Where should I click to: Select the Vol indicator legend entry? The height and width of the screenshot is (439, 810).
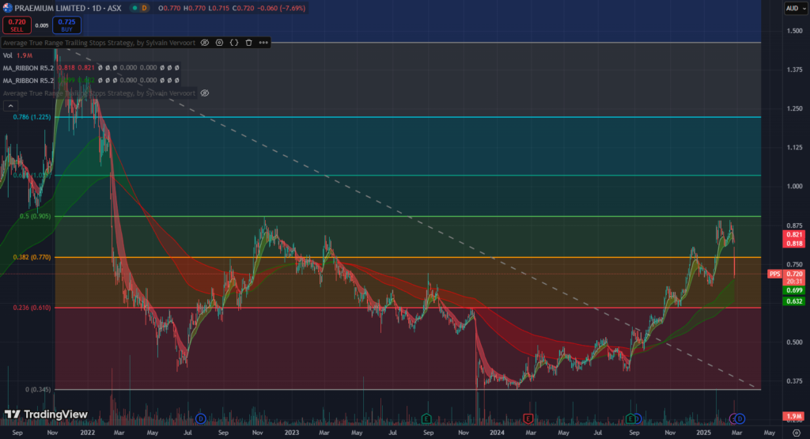[8, 55]
